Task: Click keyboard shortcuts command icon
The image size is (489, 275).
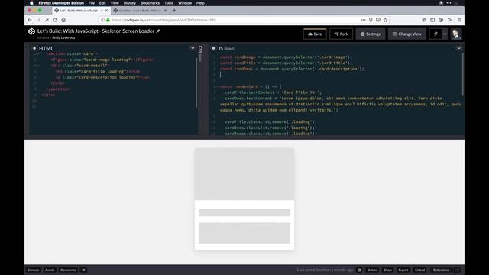Action: pos(83,270)
